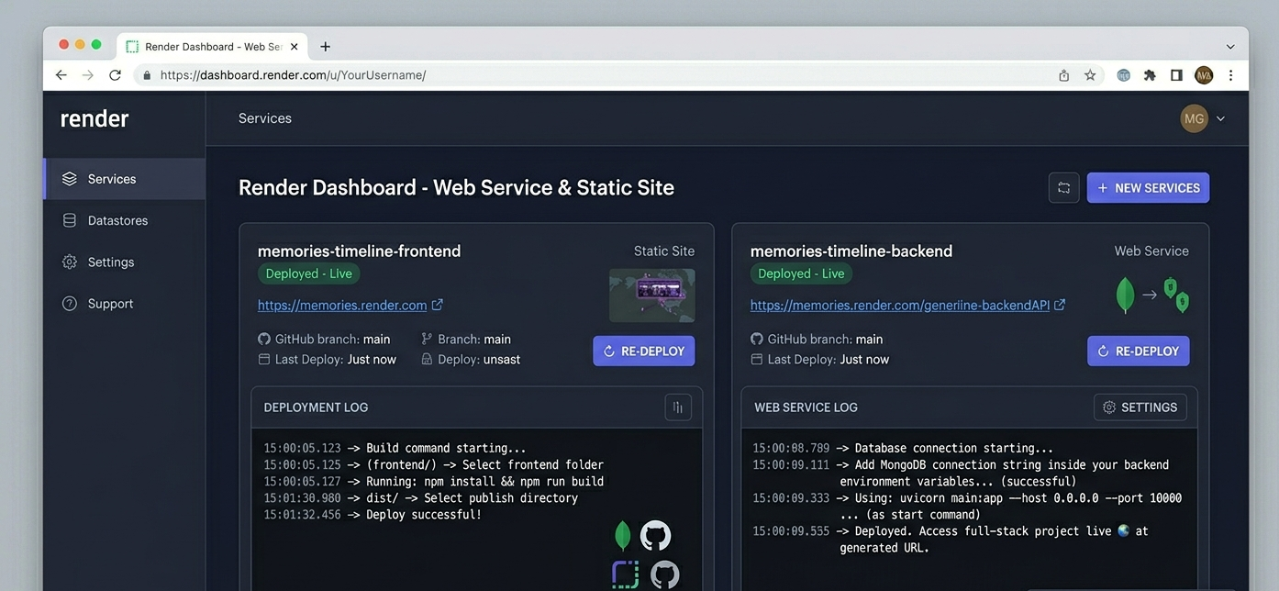
Task: Click the git branch icon beside Branch: main
Action: [427, 339]
